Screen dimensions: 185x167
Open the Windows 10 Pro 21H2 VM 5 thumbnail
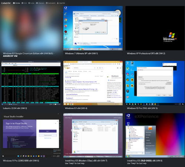155,83
